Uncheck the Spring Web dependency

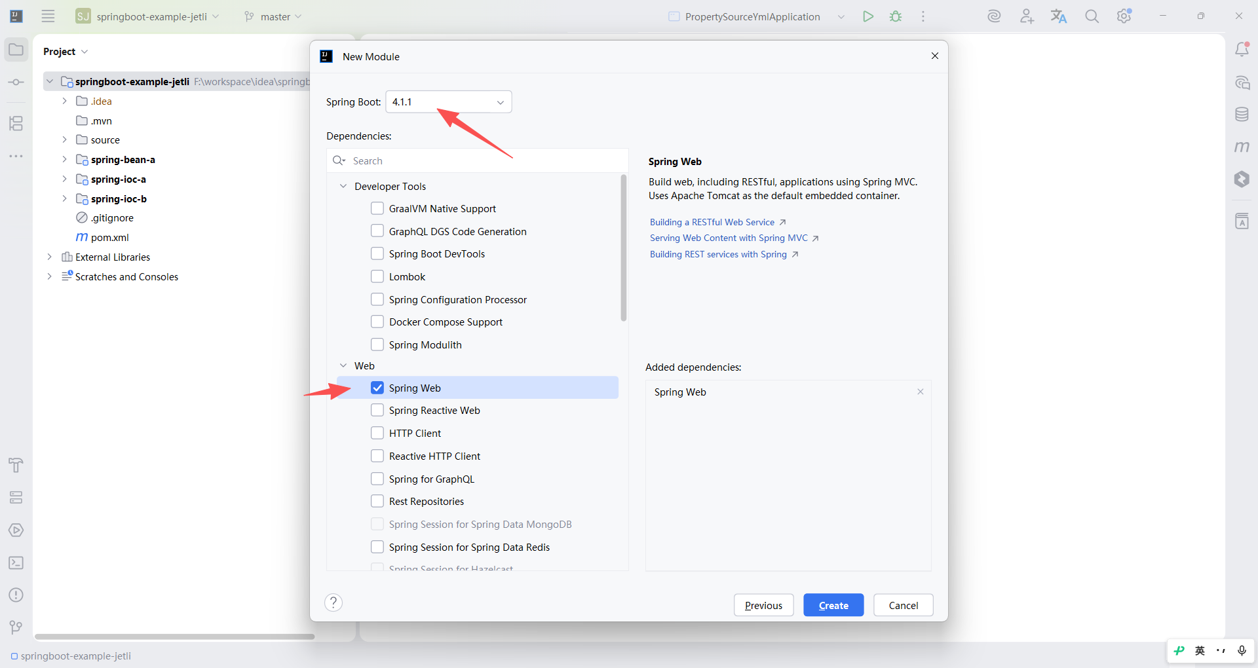pyautogui.click(x=377, y=388)
